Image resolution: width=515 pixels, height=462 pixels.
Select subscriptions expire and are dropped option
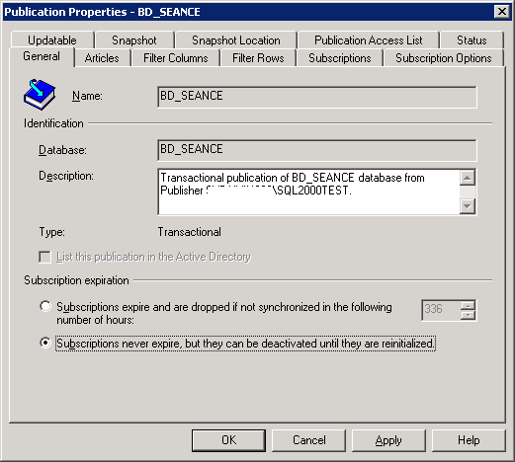[x=45, y=306]
